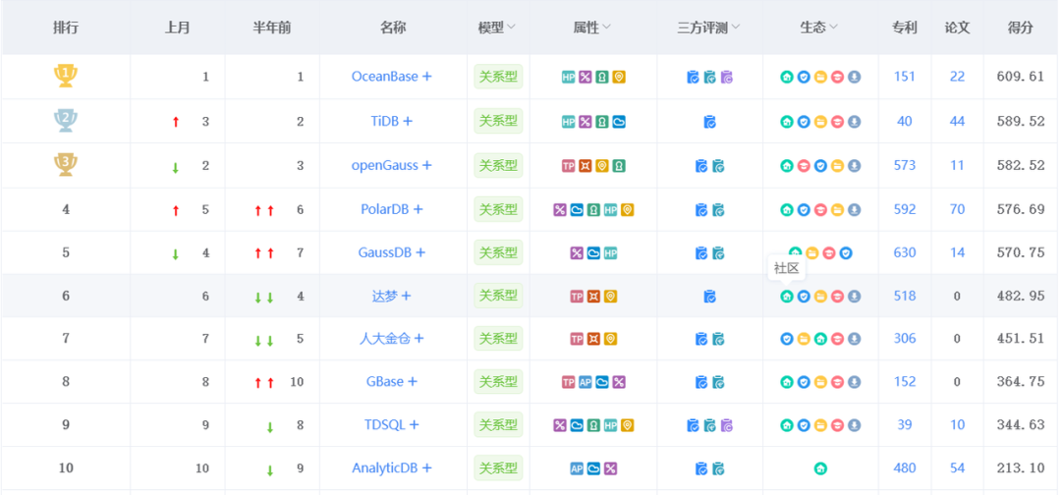This screenshot has height=495, width=1061.
Task: Click the silver second-place trophy icon
Action: pyautogui.click(x=66, y=121)
